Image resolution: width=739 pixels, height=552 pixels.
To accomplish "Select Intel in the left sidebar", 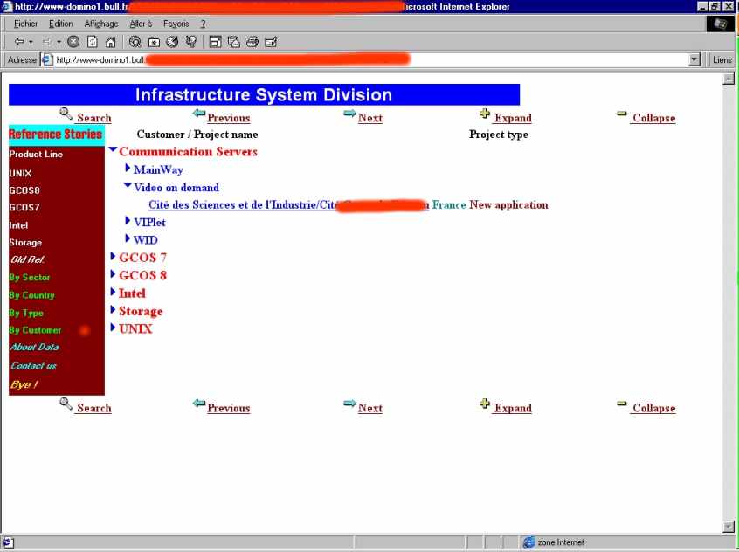I will coord(18,225).
